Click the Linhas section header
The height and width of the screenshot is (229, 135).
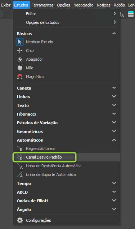pyautogui.click(x=23, y=97)
